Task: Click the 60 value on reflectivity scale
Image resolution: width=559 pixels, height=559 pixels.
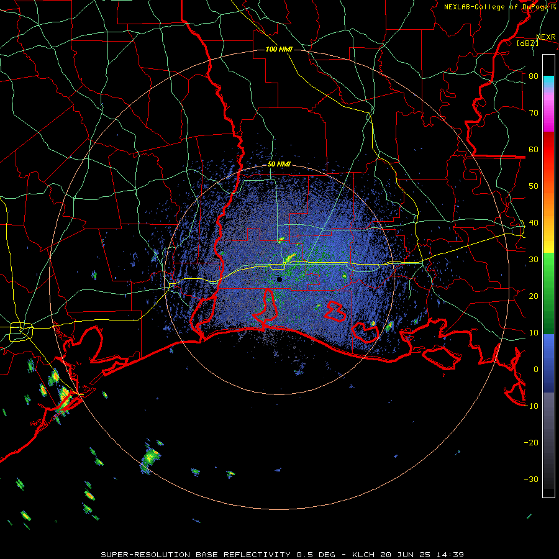Action: (534, 149)
